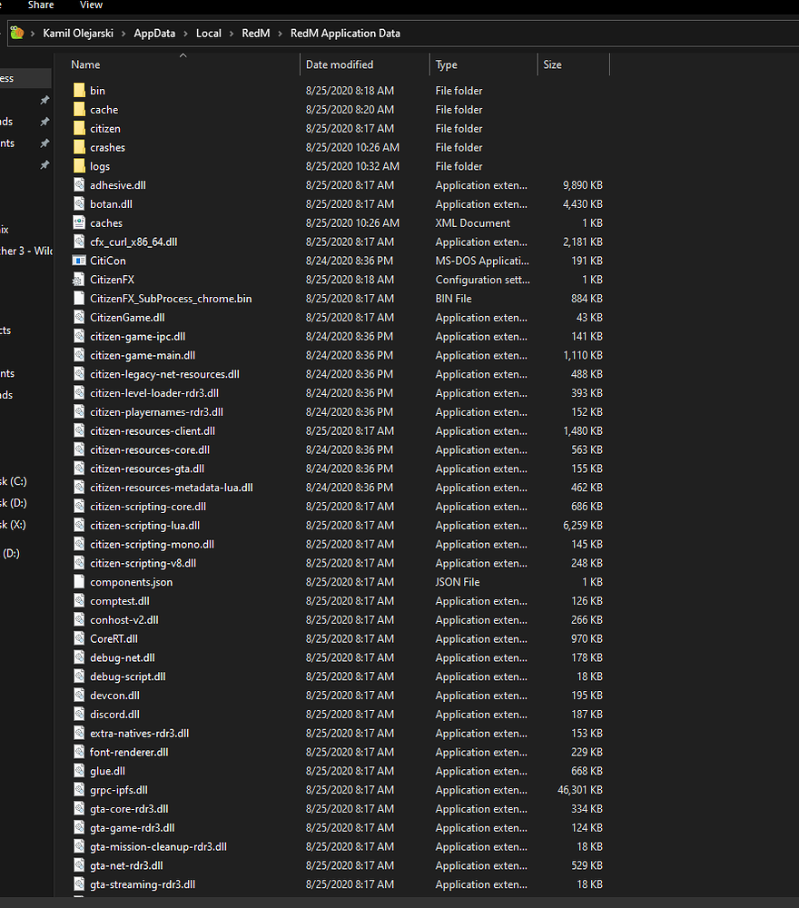Click the RedM snail icon in address bar

[x=15, y=33]
